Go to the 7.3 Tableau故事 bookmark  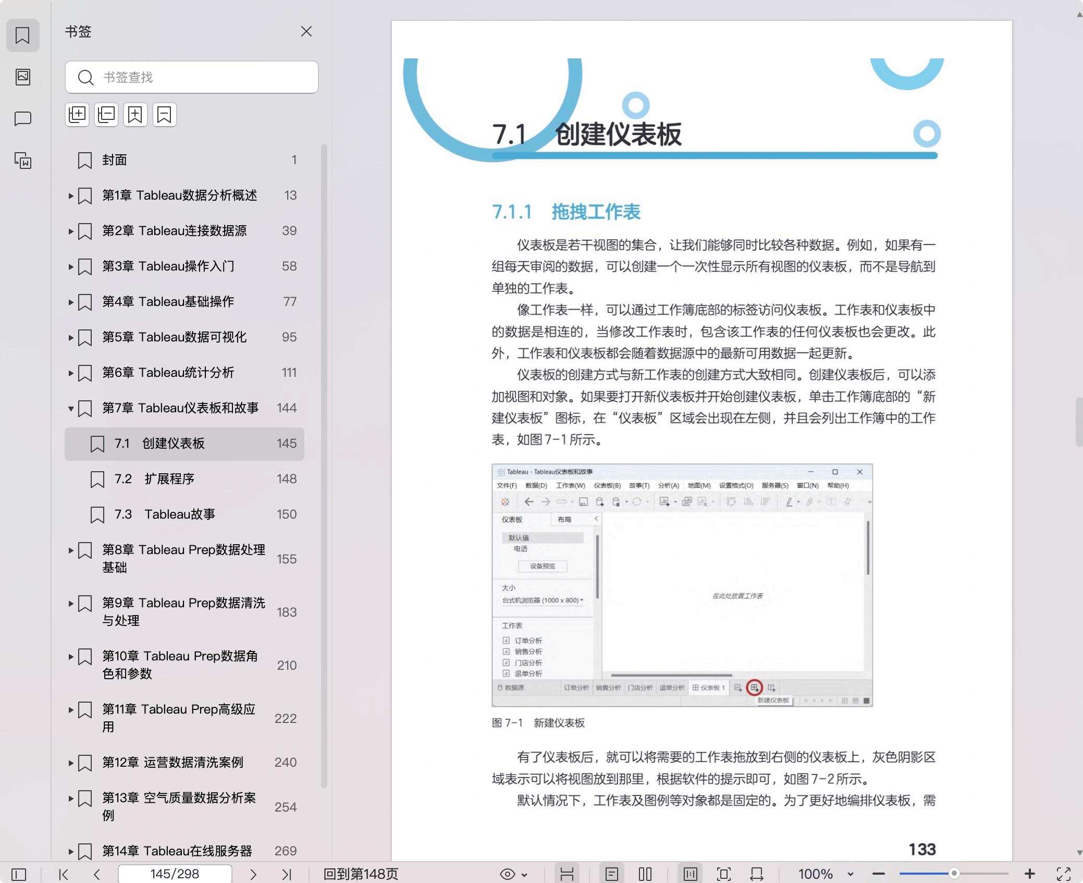click(x=184, y=514)
